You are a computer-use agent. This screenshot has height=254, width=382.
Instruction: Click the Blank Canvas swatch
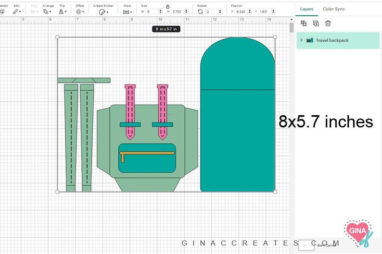306,245
